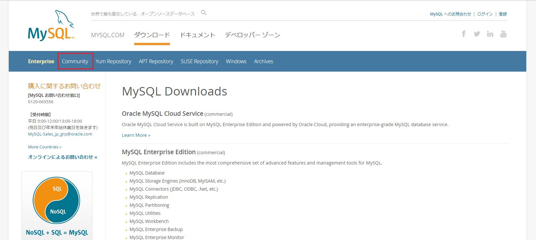This screenshot has width=536, height=240.
Task: Click the MySQL Downloads page title
Action: click(174, 92)
